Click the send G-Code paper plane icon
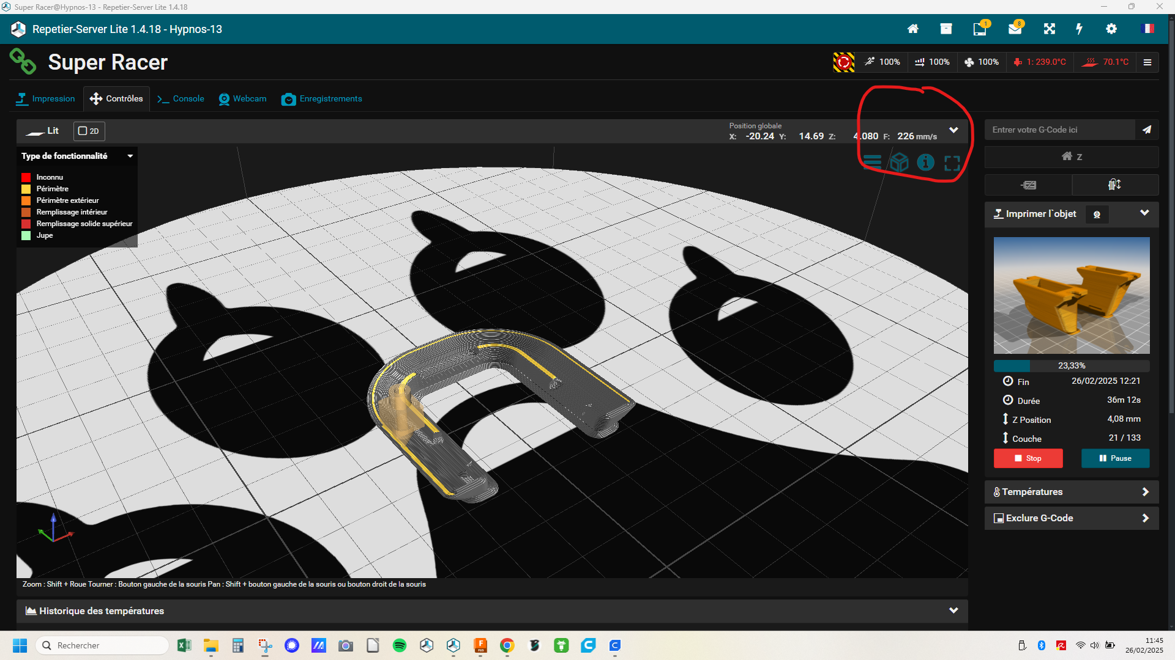This screenshot has width=1175, height=660. tap(1147, 130)
